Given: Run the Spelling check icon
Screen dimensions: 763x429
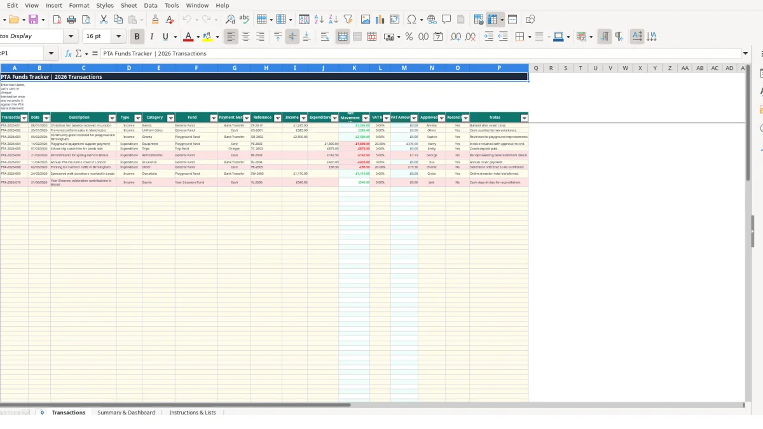Looking at the screenshot, I should (x=244, y=20).
